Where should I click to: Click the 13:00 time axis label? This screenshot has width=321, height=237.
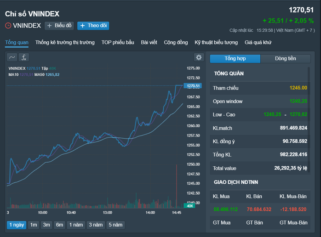point(108,213)
